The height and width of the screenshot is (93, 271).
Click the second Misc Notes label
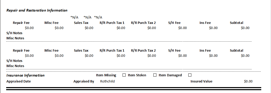tap(15, 66)
